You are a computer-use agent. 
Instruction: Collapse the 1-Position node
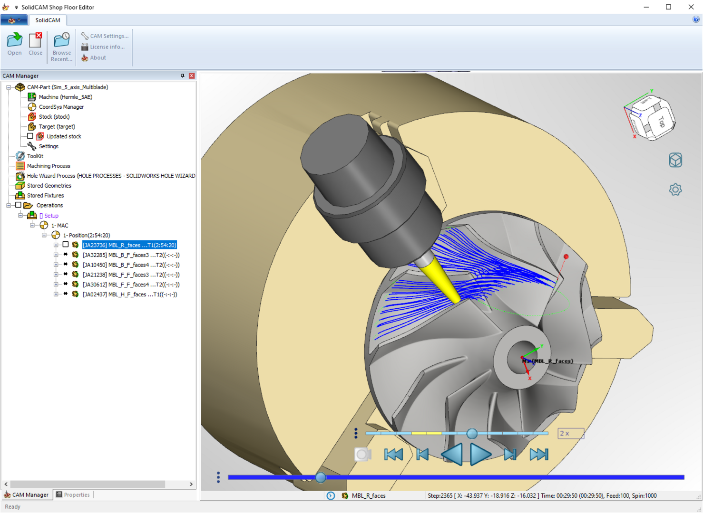tap(44, 235)
